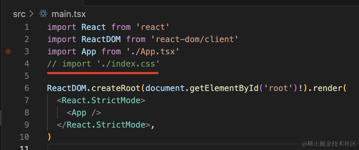Click line number 4 in gutter

pos(27,64)
